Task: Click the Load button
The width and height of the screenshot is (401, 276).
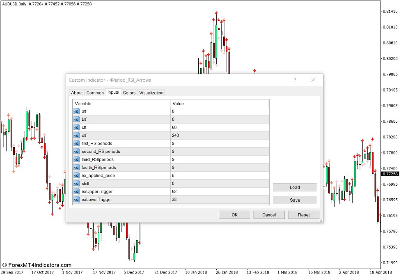Action: (295, 187)
